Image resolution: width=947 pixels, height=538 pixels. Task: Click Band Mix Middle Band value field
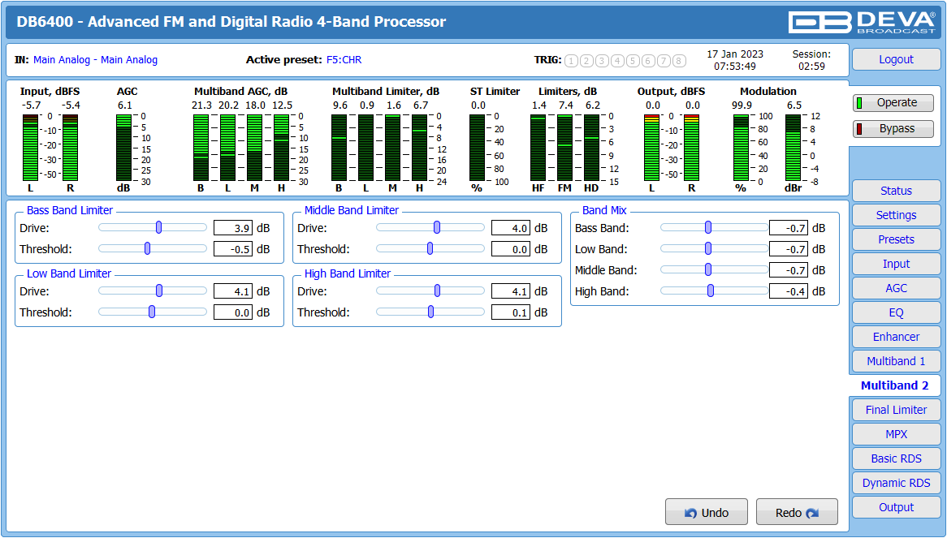(789, 270)
